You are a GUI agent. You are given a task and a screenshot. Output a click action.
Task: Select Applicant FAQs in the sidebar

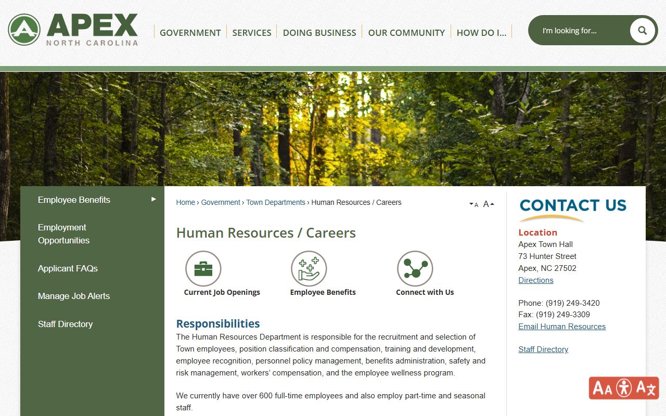[x=68, y=268]
